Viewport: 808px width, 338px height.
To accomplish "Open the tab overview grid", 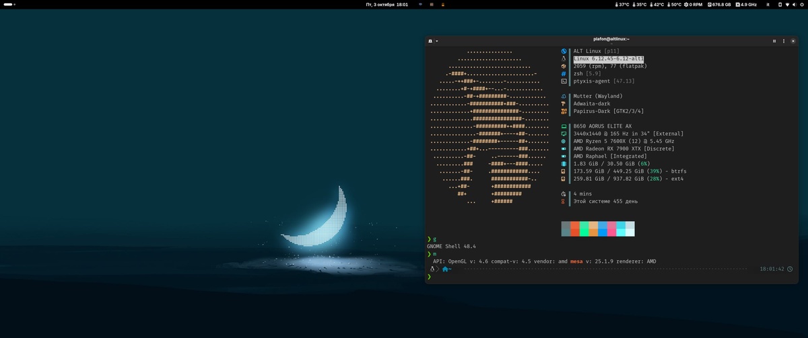I will (774, 41).
